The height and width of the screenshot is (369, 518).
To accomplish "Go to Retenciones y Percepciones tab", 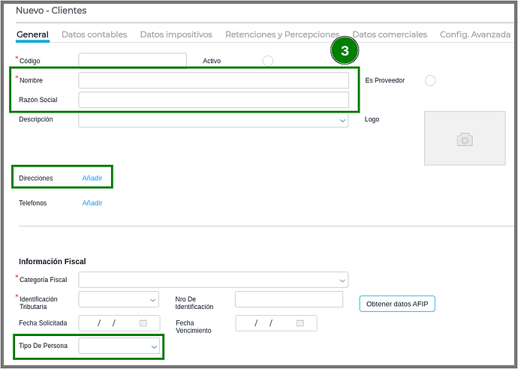I will [282, 34].
